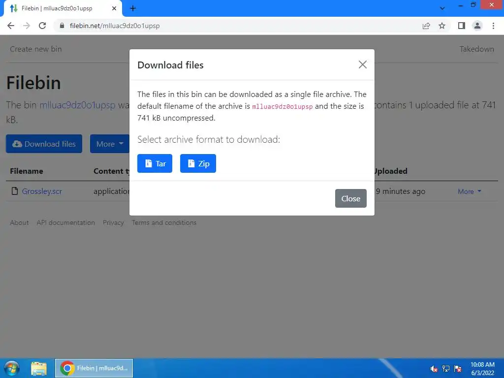Click the Filebin page heading
504x378 pixels.
pos(33,83)
